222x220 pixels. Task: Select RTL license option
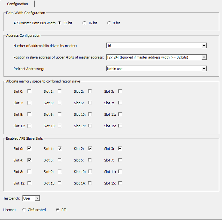coord(58,210)
